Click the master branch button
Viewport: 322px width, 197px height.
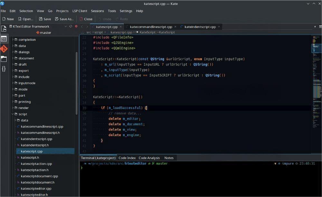pos(43,33)
